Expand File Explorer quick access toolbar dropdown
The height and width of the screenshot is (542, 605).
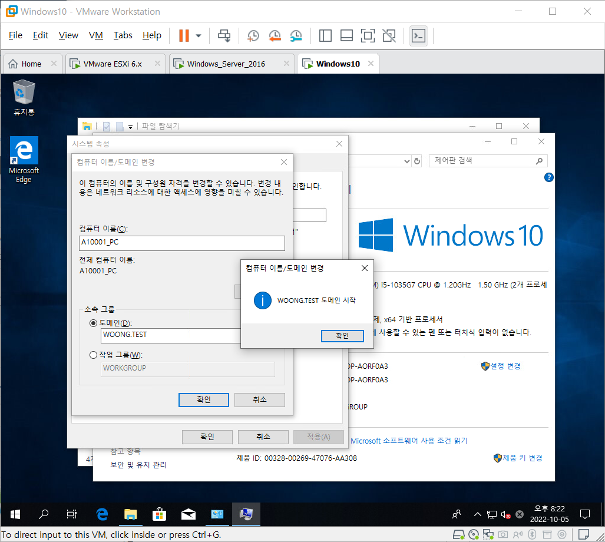pyautogui.click(x=130, y=127)
